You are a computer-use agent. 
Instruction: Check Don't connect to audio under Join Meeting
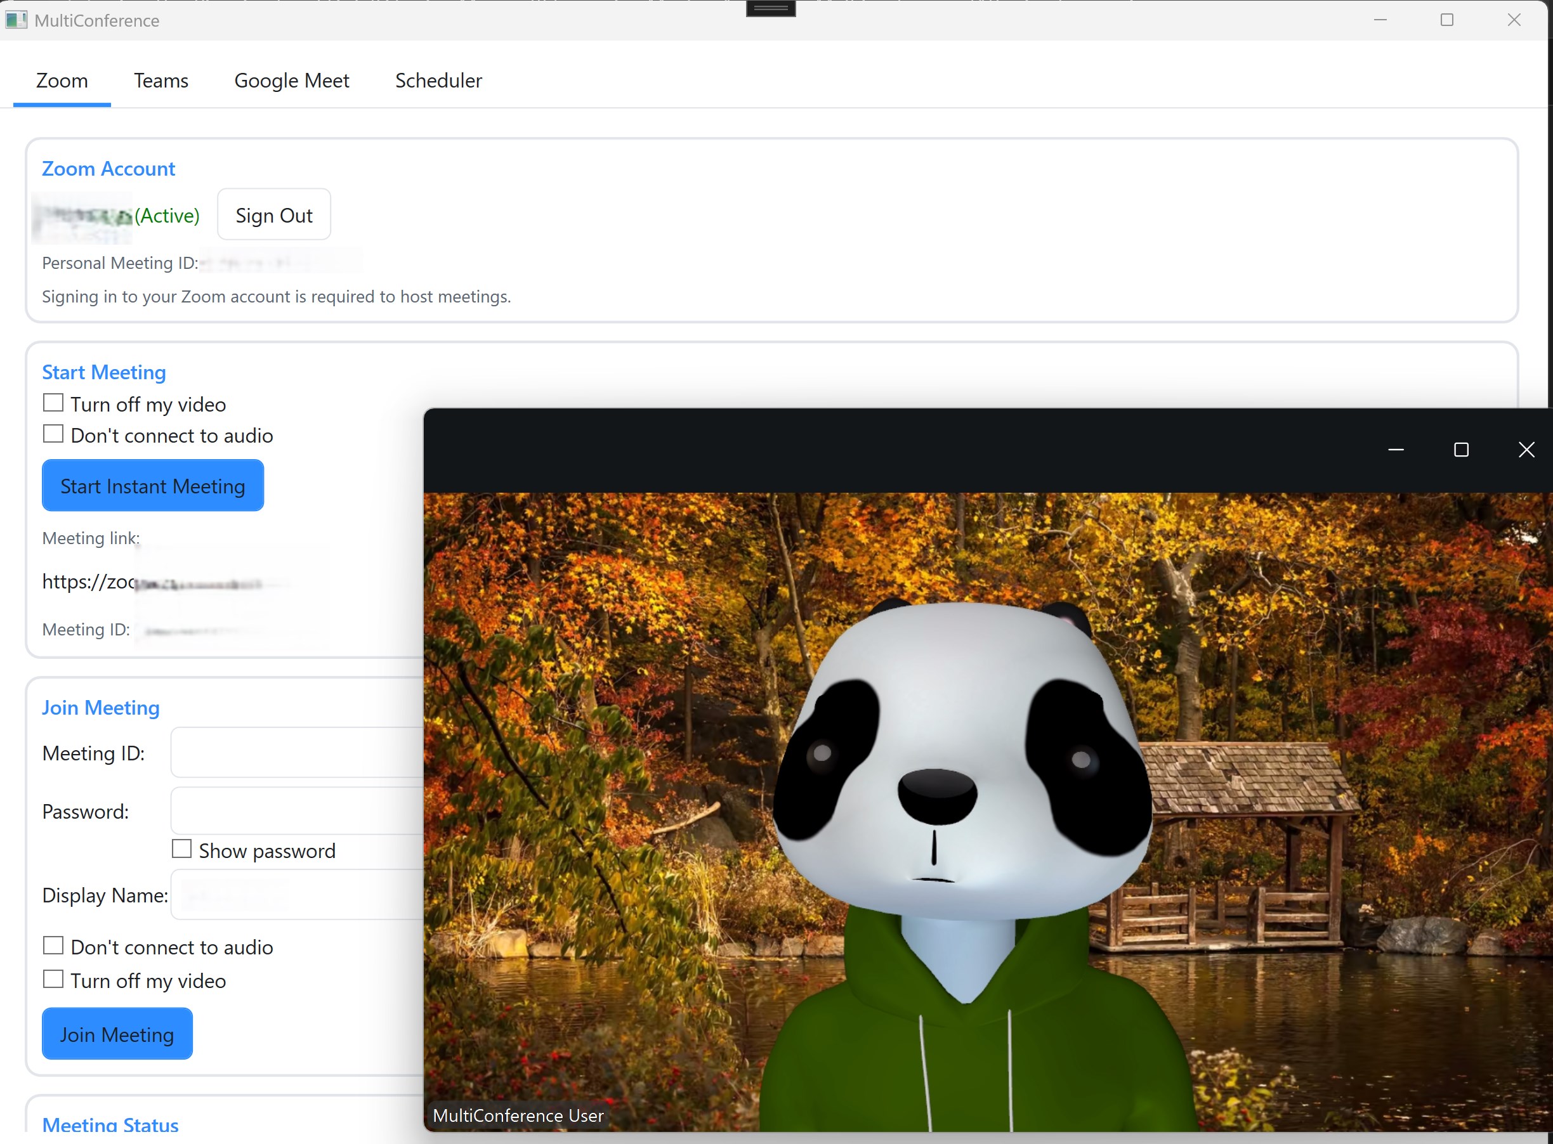tap(53, 946)
